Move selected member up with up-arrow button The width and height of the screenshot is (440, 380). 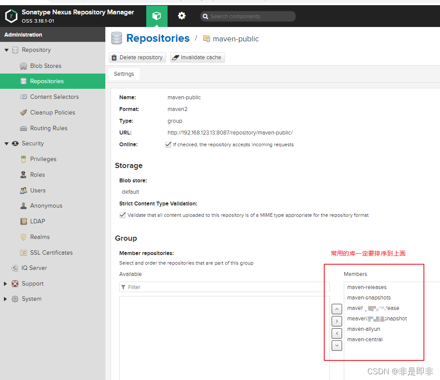pos(337,309)
